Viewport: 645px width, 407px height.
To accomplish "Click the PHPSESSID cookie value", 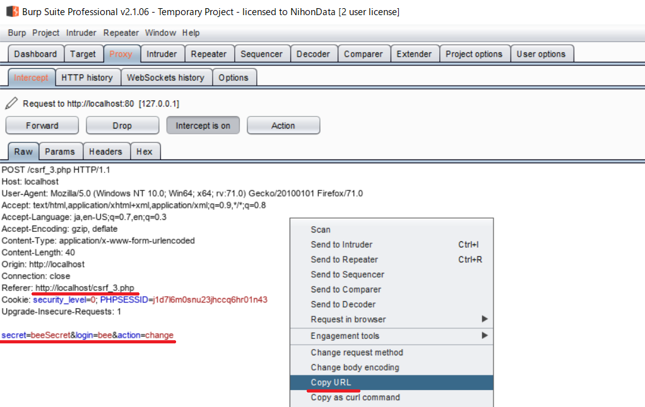I will click(x=210, y=300).
